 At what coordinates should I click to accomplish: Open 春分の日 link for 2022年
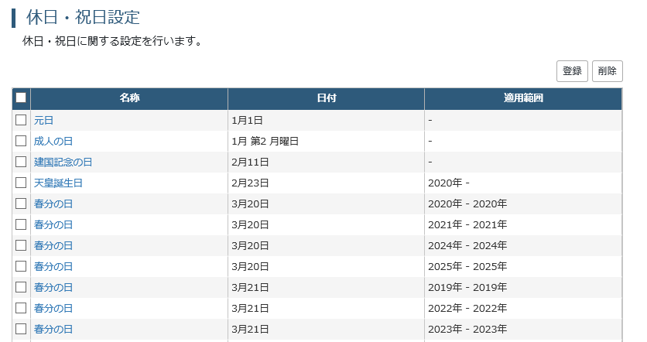[53, 308]
